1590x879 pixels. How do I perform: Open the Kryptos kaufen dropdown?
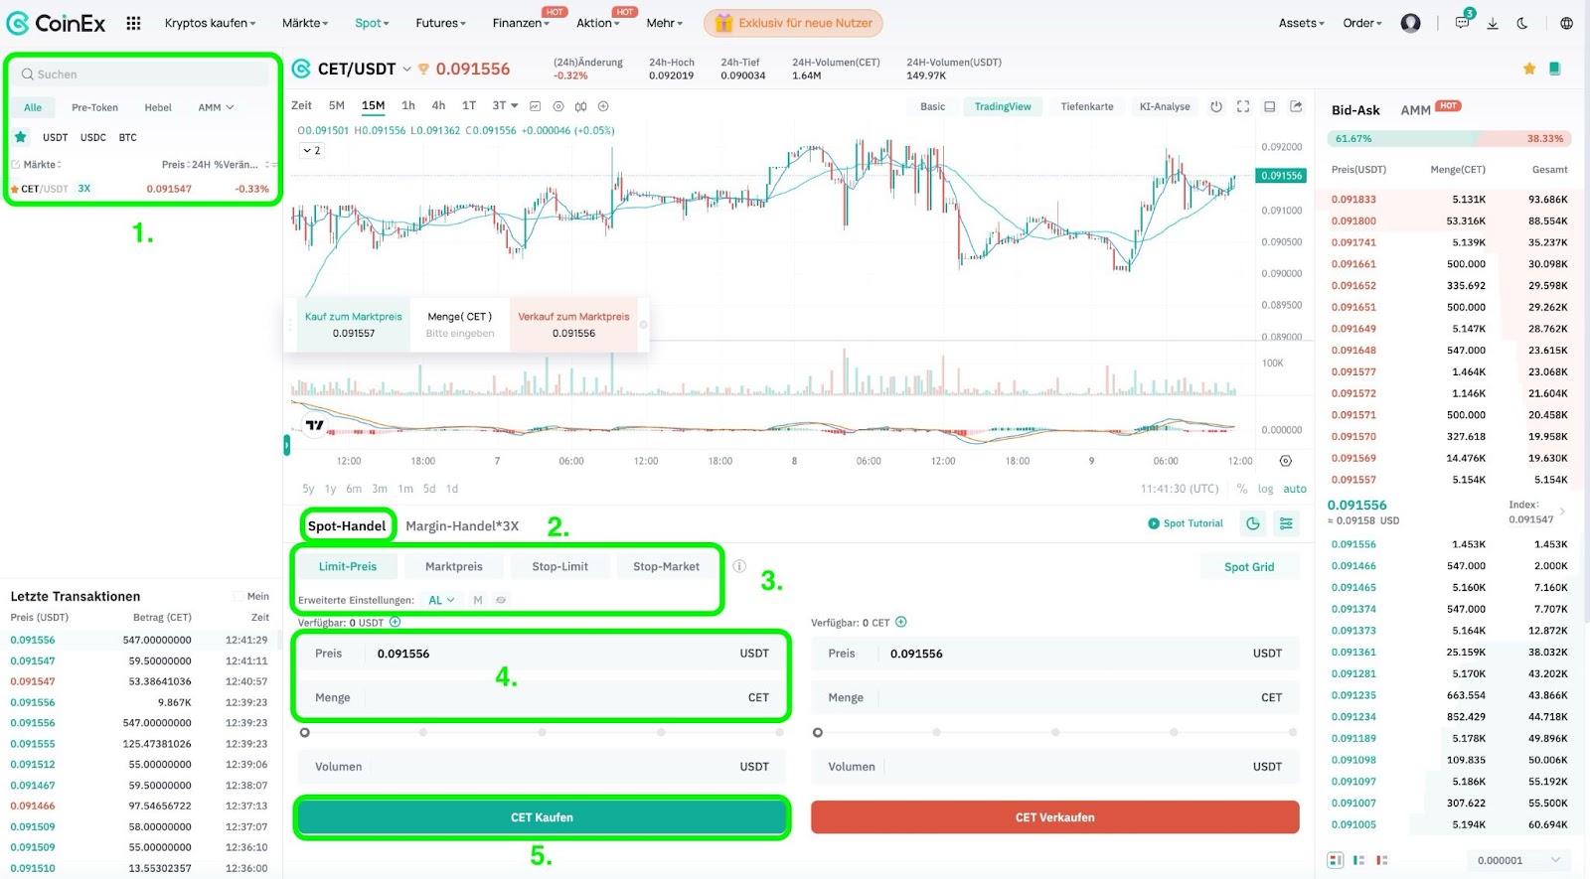[x=210, y=23]
